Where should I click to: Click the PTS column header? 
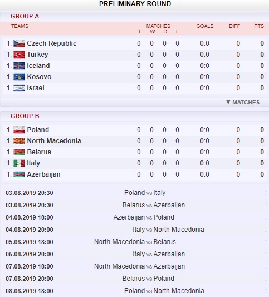[259, 26]
